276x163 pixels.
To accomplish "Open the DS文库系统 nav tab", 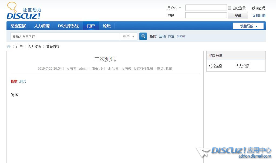I will pyautogui.click(x=68, y=26).
